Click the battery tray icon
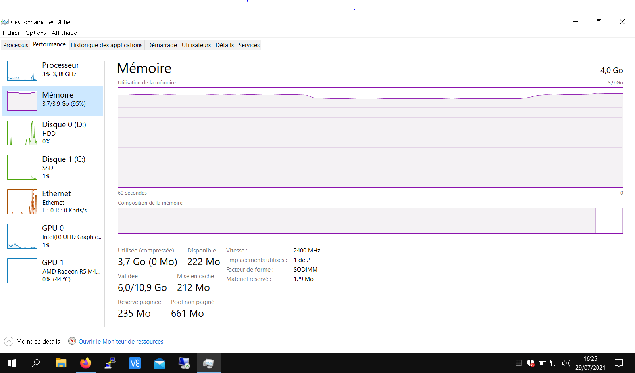Image resolution: width=635 pixels, height=373 pixels. (543, 363)
